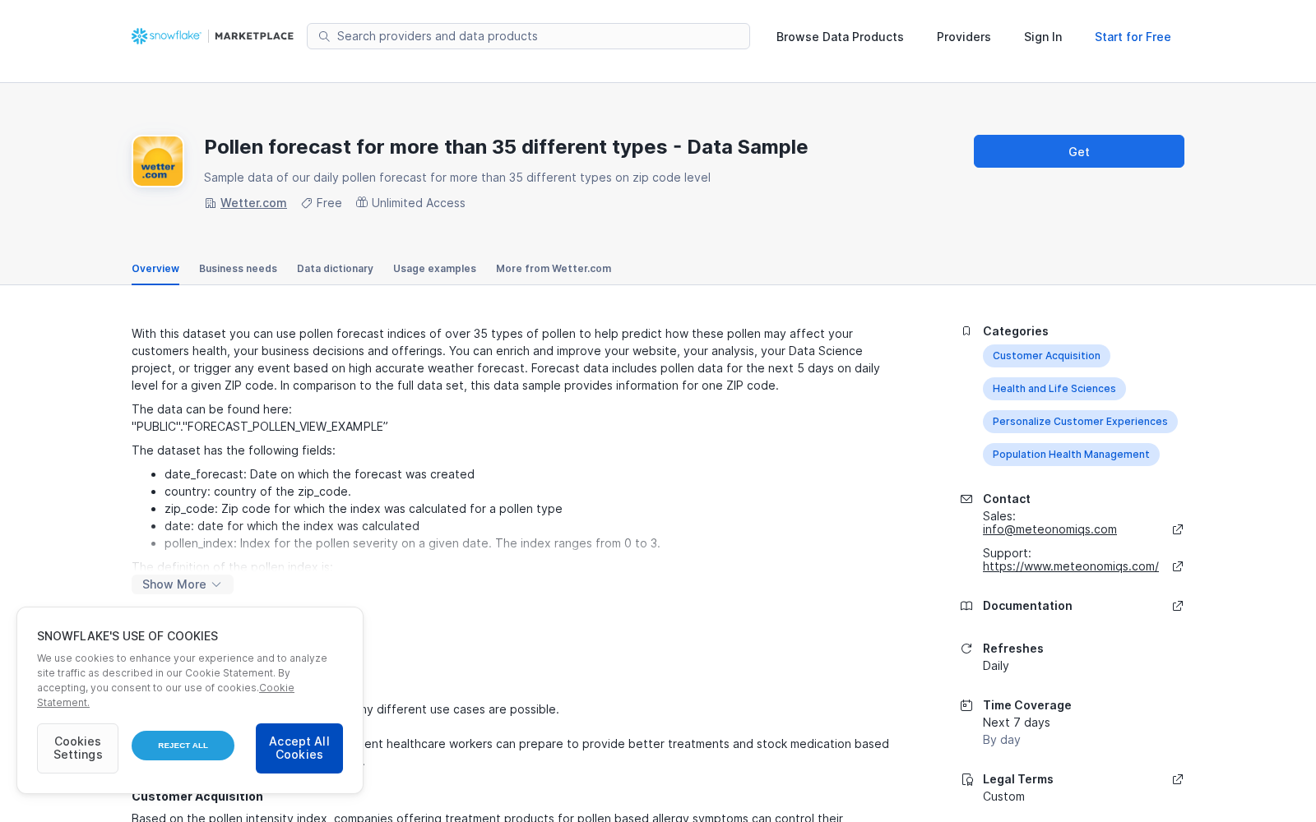Click the Legal Terms document icon
This screenshot has width=1316, height=822.
(966, 779)
